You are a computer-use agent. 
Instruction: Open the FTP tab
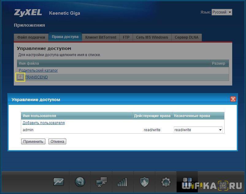click(x=126, y=37)
